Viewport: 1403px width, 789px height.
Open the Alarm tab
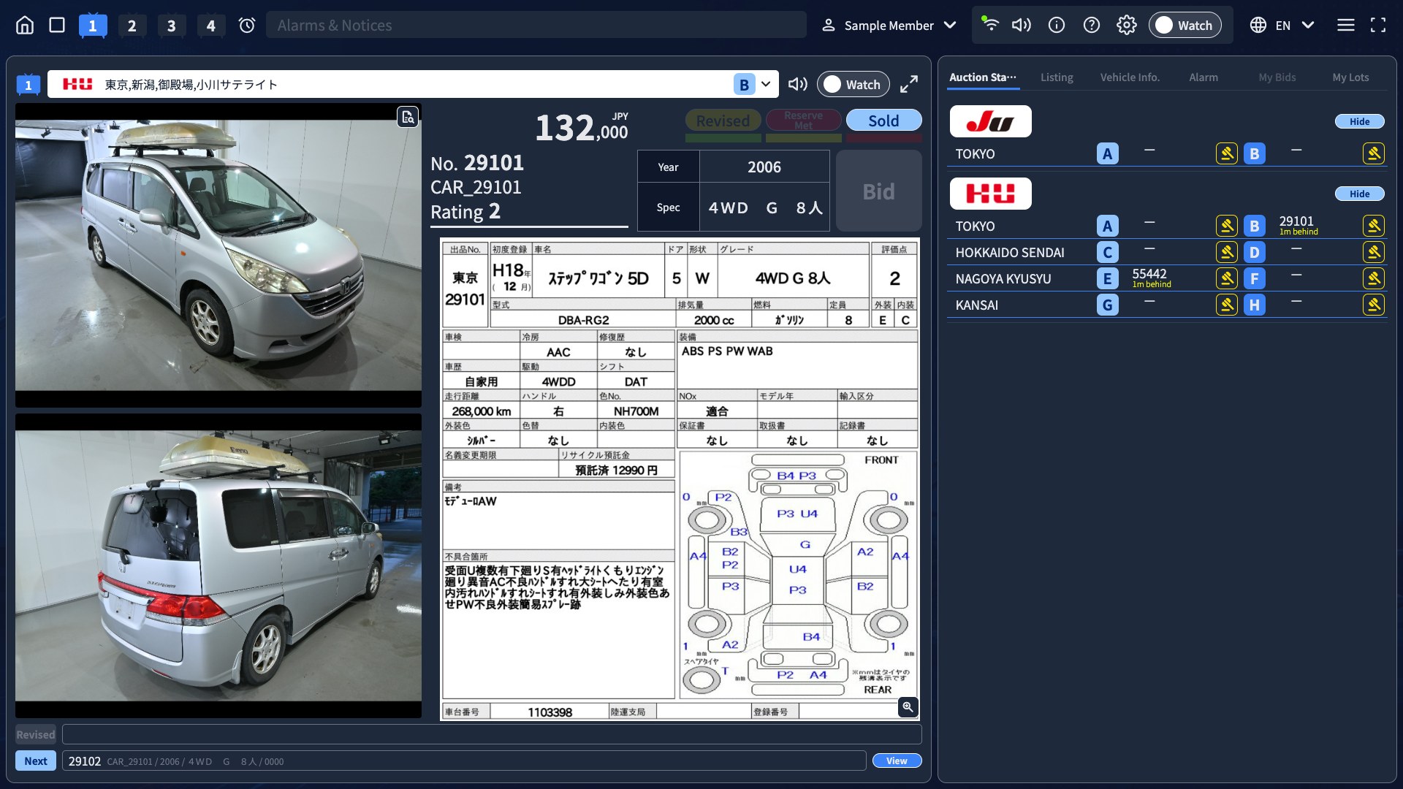pyautogui.click(x=1204, y=77)
